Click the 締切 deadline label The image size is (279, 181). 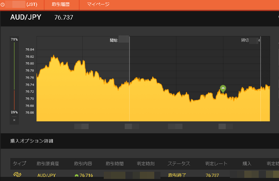tap(245, 40)
